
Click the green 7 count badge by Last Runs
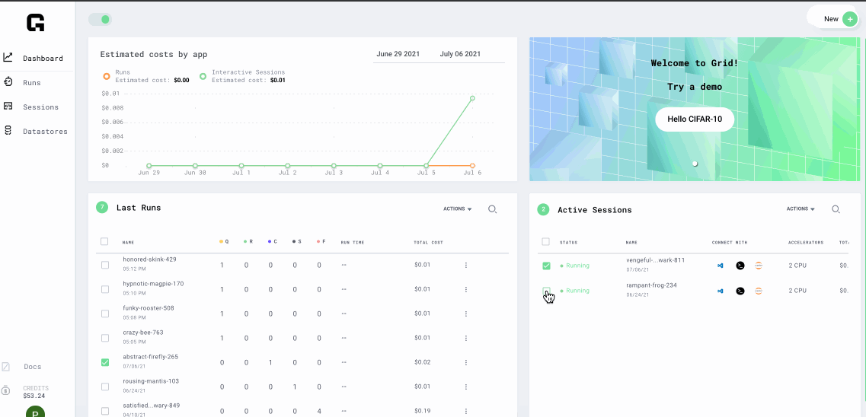point(101,208)
